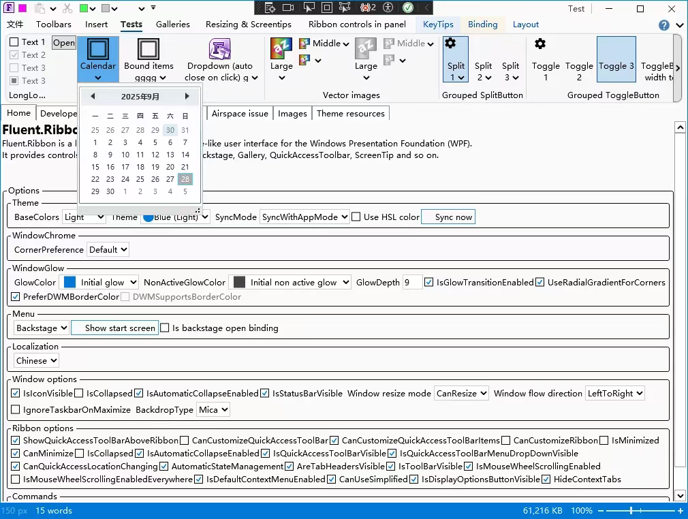Screen dimensions: 688x519
Task: Click the zoom in plus in status bar
Action: coord(680,511)
